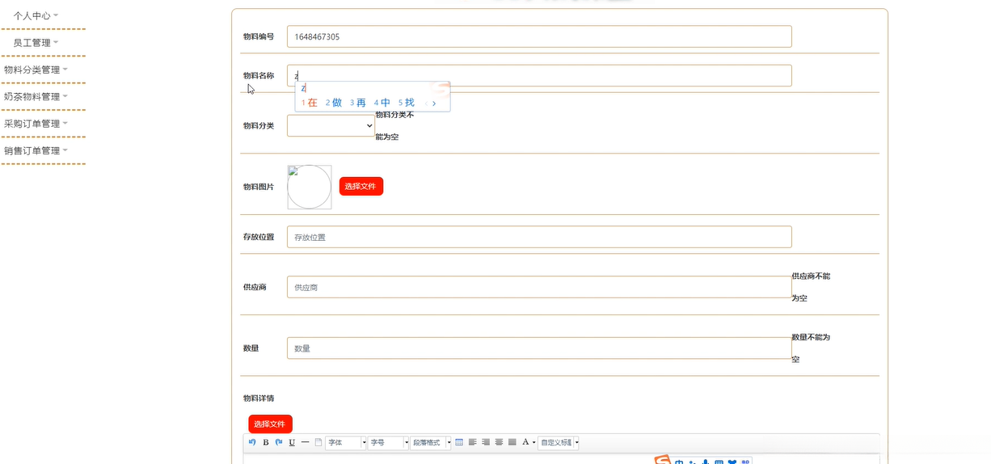The image size is (991, 464).
Task: Open the 字号 font size dropdown
Action: (x=389, y=442)
